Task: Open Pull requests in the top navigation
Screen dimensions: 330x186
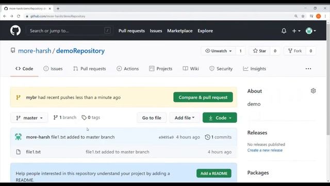Action: 131,31
